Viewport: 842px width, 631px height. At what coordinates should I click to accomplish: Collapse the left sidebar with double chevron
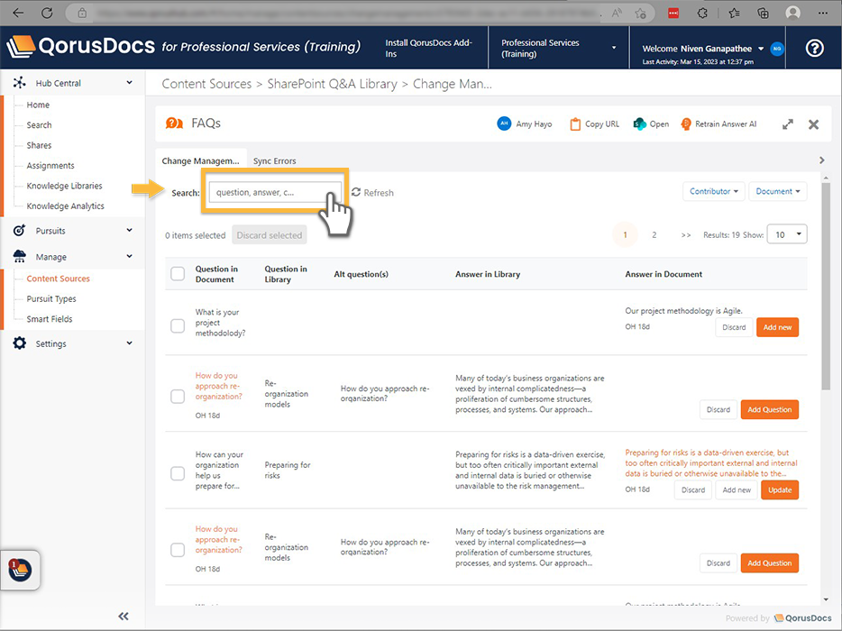point(124,616)
